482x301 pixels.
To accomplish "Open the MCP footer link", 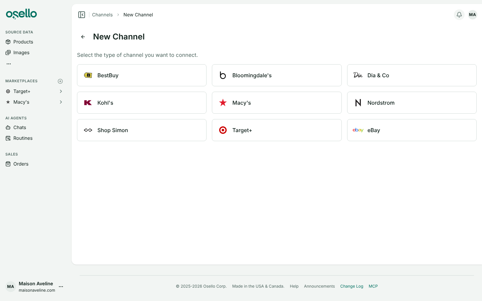I will pyautogui.click(x=373, y=286).
